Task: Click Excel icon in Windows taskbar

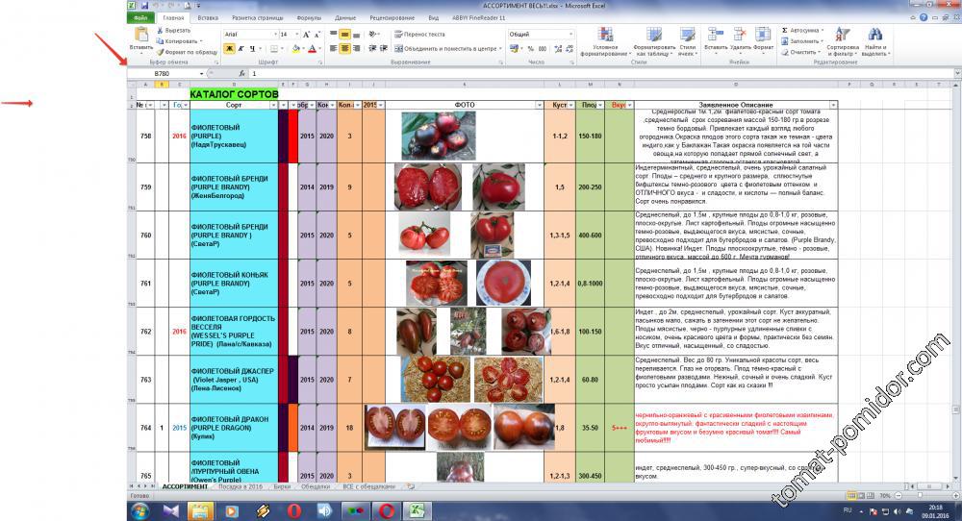Action: (418, 510)
